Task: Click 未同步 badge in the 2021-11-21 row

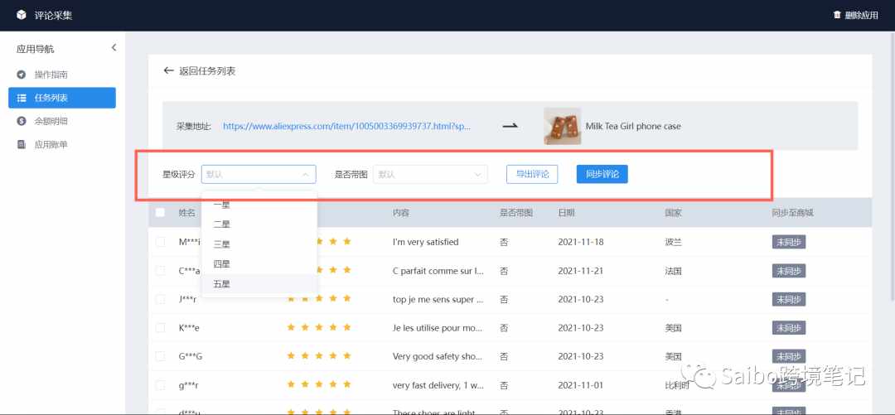Action: click(x=789, y=271)
